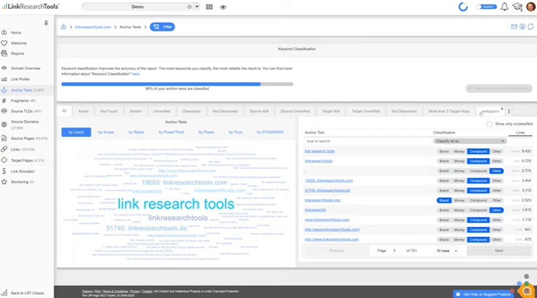Viewport: 537px width, 298px height.
Task: Click the Monitoring star icon
Action: pyautogui.click(x=4, y=182)
